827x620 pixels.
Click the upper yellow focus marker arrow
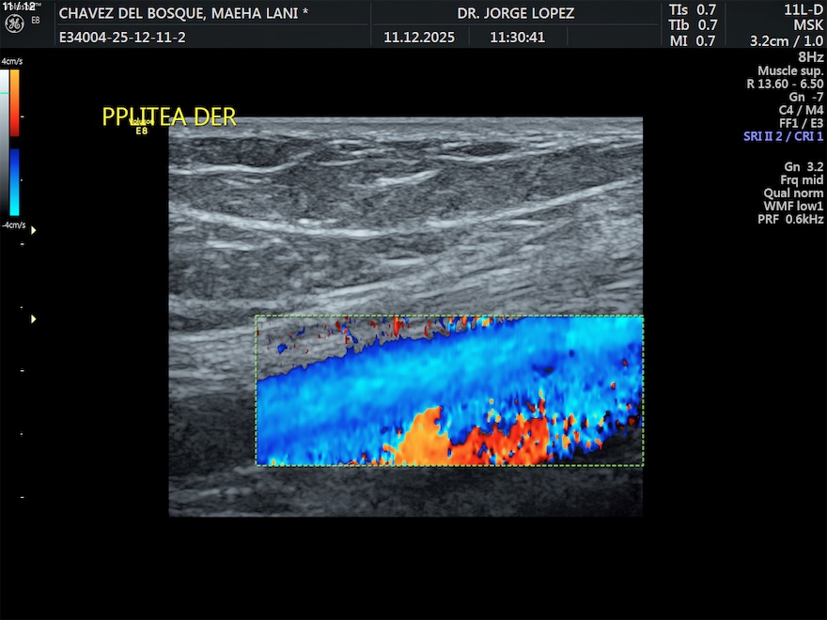pyautogui.click(x=34, y=229)
